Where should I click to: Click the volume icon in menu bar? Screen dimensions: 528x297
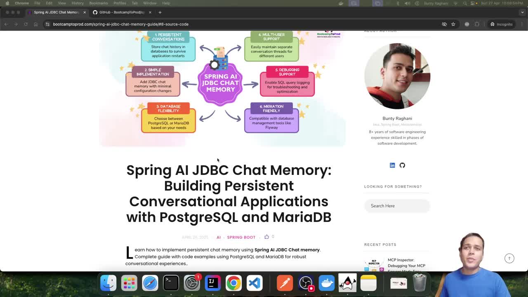click(407, 3)
